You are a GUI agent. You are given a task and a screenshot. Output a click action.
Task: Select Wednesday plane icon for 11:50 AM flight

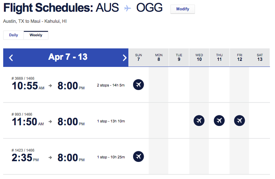[x=199, y=121]
